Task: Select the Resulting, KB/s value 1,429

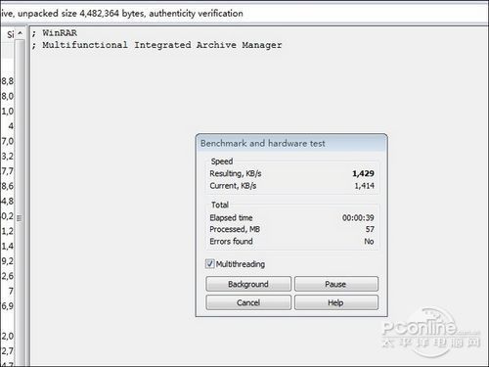Action: click(x=363, y=173)
